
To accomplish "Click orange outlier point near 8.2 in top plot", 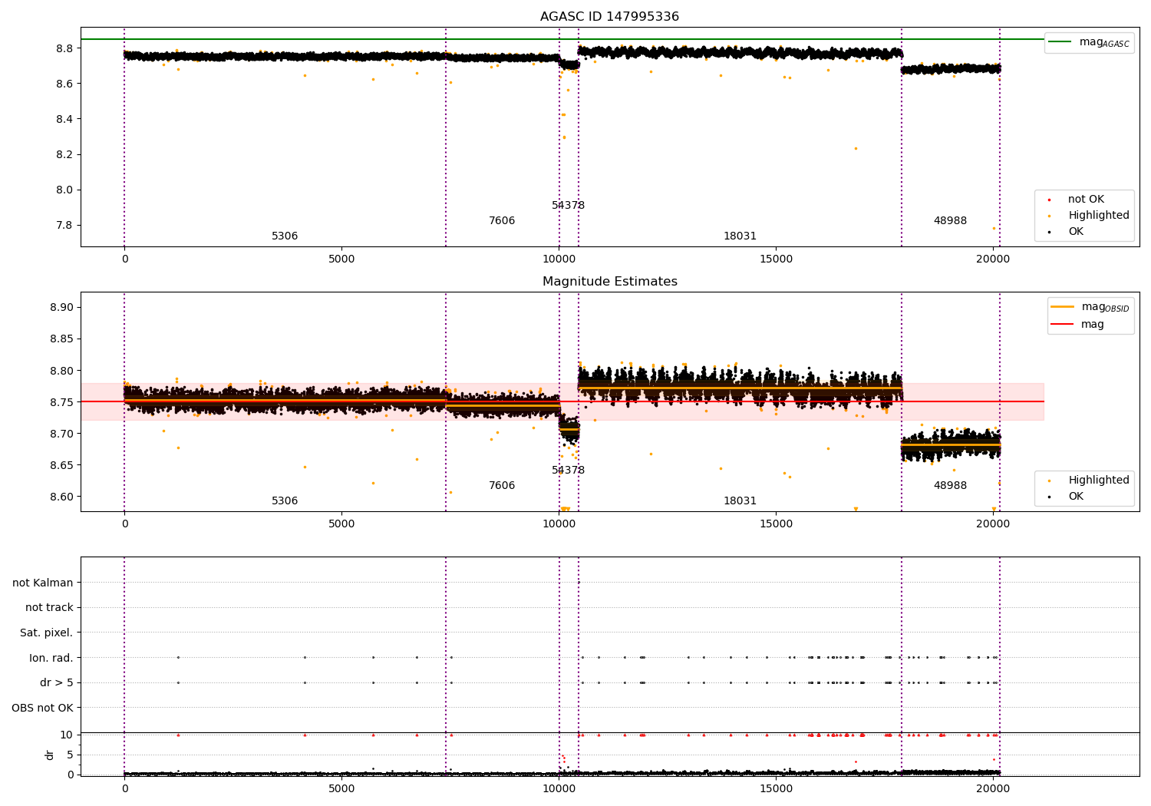I will pos(856,149).
